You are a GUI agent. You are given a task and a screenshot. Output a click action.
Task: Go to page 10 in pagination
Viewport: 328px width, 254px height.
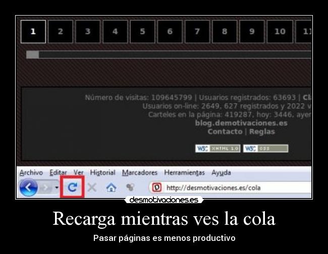[280, 32]
